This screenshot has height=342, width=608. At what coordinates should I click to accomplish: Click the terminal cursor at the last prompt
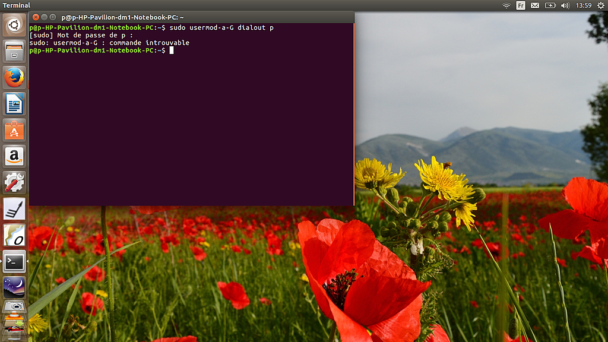(172, 50)
